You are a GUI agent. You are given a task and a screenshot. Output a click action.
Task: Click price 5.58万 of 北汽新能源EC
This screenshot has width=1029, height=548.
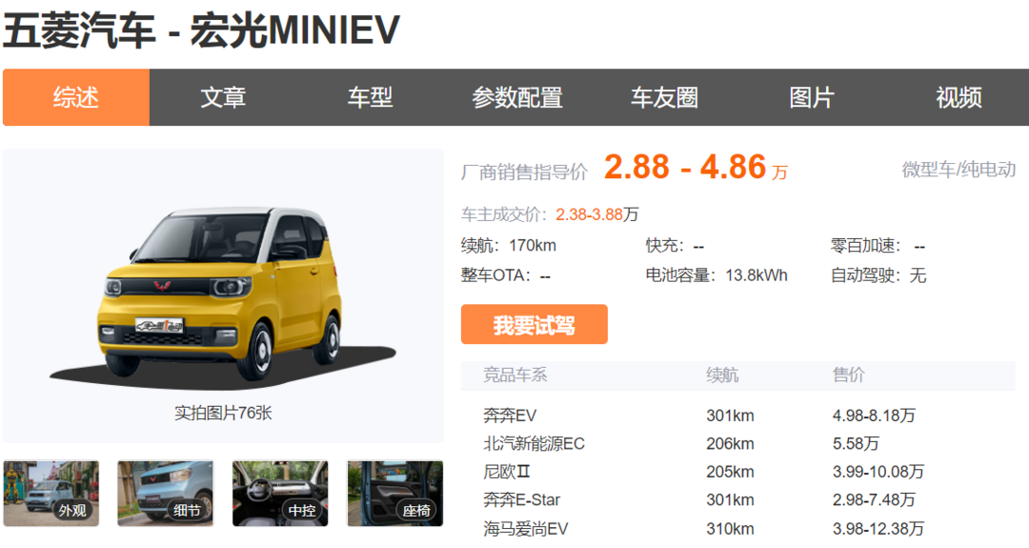(x=856, y=444)
